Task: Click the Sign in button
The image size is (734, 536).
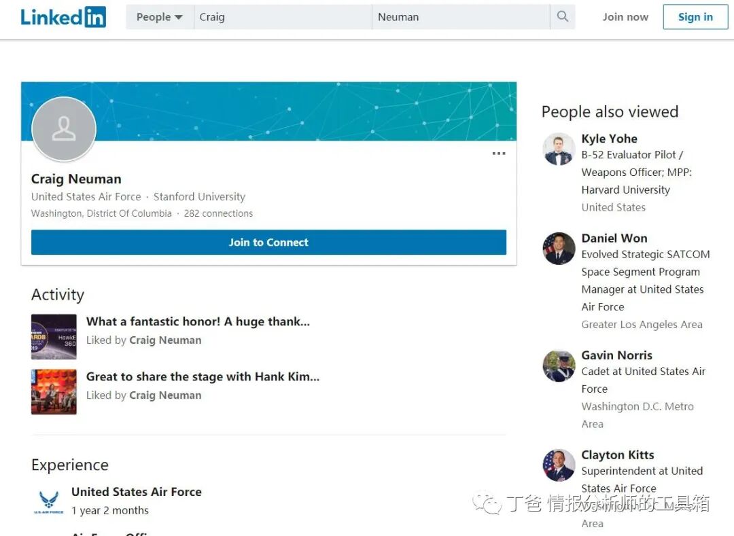Action: coord(695,17)
